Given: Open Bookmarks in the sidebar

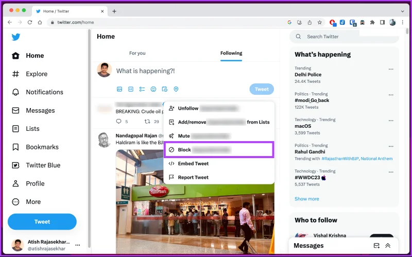Looking at the screenshot, I should click(35, 147).
